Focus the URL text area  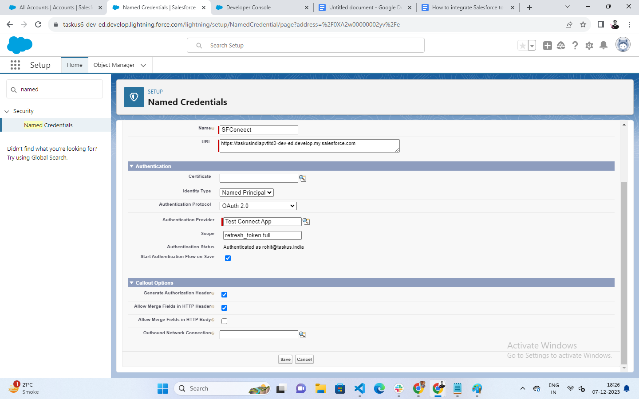(x=310, y=146)
